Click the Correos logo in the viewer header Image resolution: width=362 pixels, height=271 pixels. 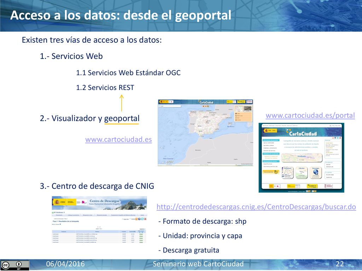click(x=241, y=102)
